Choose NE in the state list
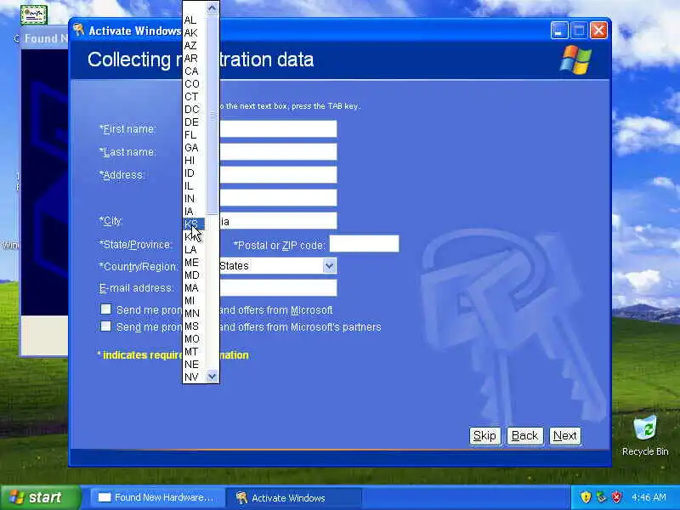The image size is (680, 510). [x=194, y=365]
